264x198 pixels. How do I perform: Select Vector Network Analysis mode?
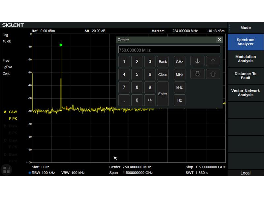coord(246,93)
